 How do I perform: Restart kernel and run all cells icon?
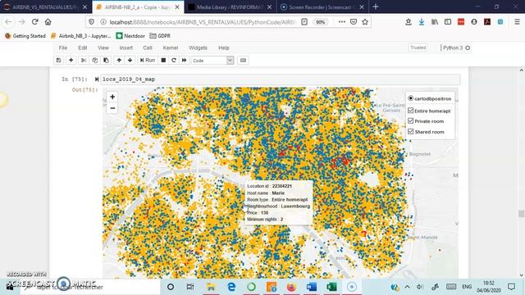point(184,60)
